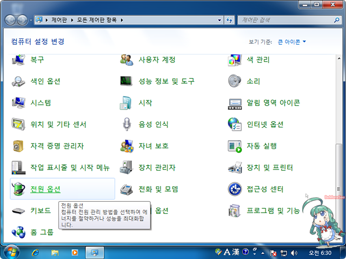The width and height of the screenshot is (346, 259).
Task: Open the 홈 그룹 icon
Action: click(x=19, y=232)
